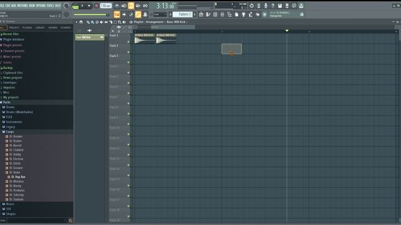Toggle loop recording icon
This screenshot has height=225, width=401.
(x=145, y=6)
